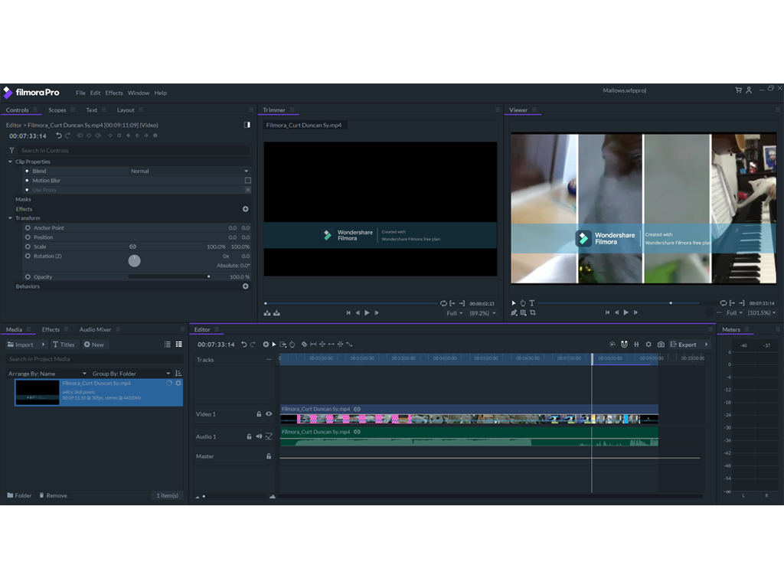This screenshot has width=784, height=588.
Task: Select the arrow Select tool in Editor
Action: 274,344
